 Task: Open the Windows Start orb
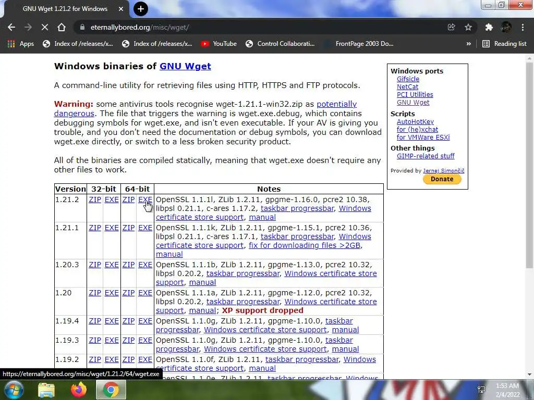tap(13, 390)
